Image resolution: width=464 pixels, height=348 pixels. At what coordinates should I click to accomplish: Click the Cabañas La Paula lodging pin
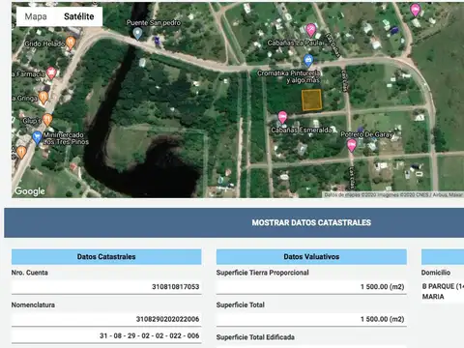click(310, 30)
